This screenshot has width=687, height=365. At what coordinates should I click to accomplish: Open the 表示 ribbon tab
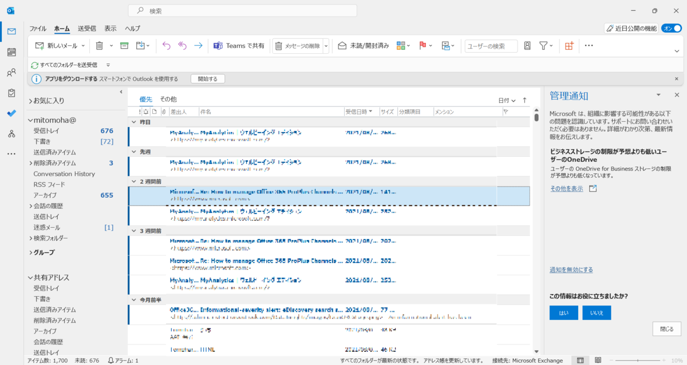110,29
